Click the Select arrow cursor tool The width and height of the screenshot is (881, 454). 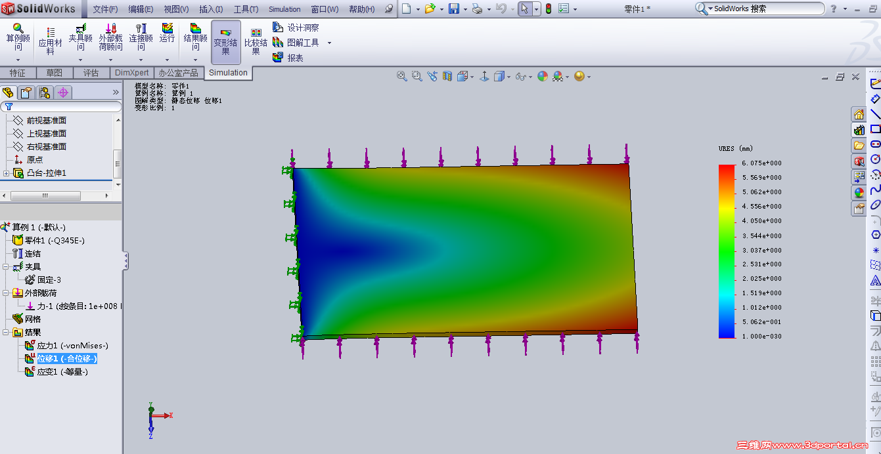point(524,9)
